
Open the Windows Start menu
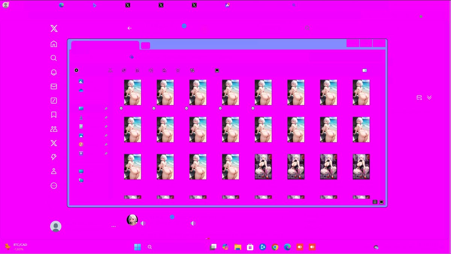[x=138, y=247]
